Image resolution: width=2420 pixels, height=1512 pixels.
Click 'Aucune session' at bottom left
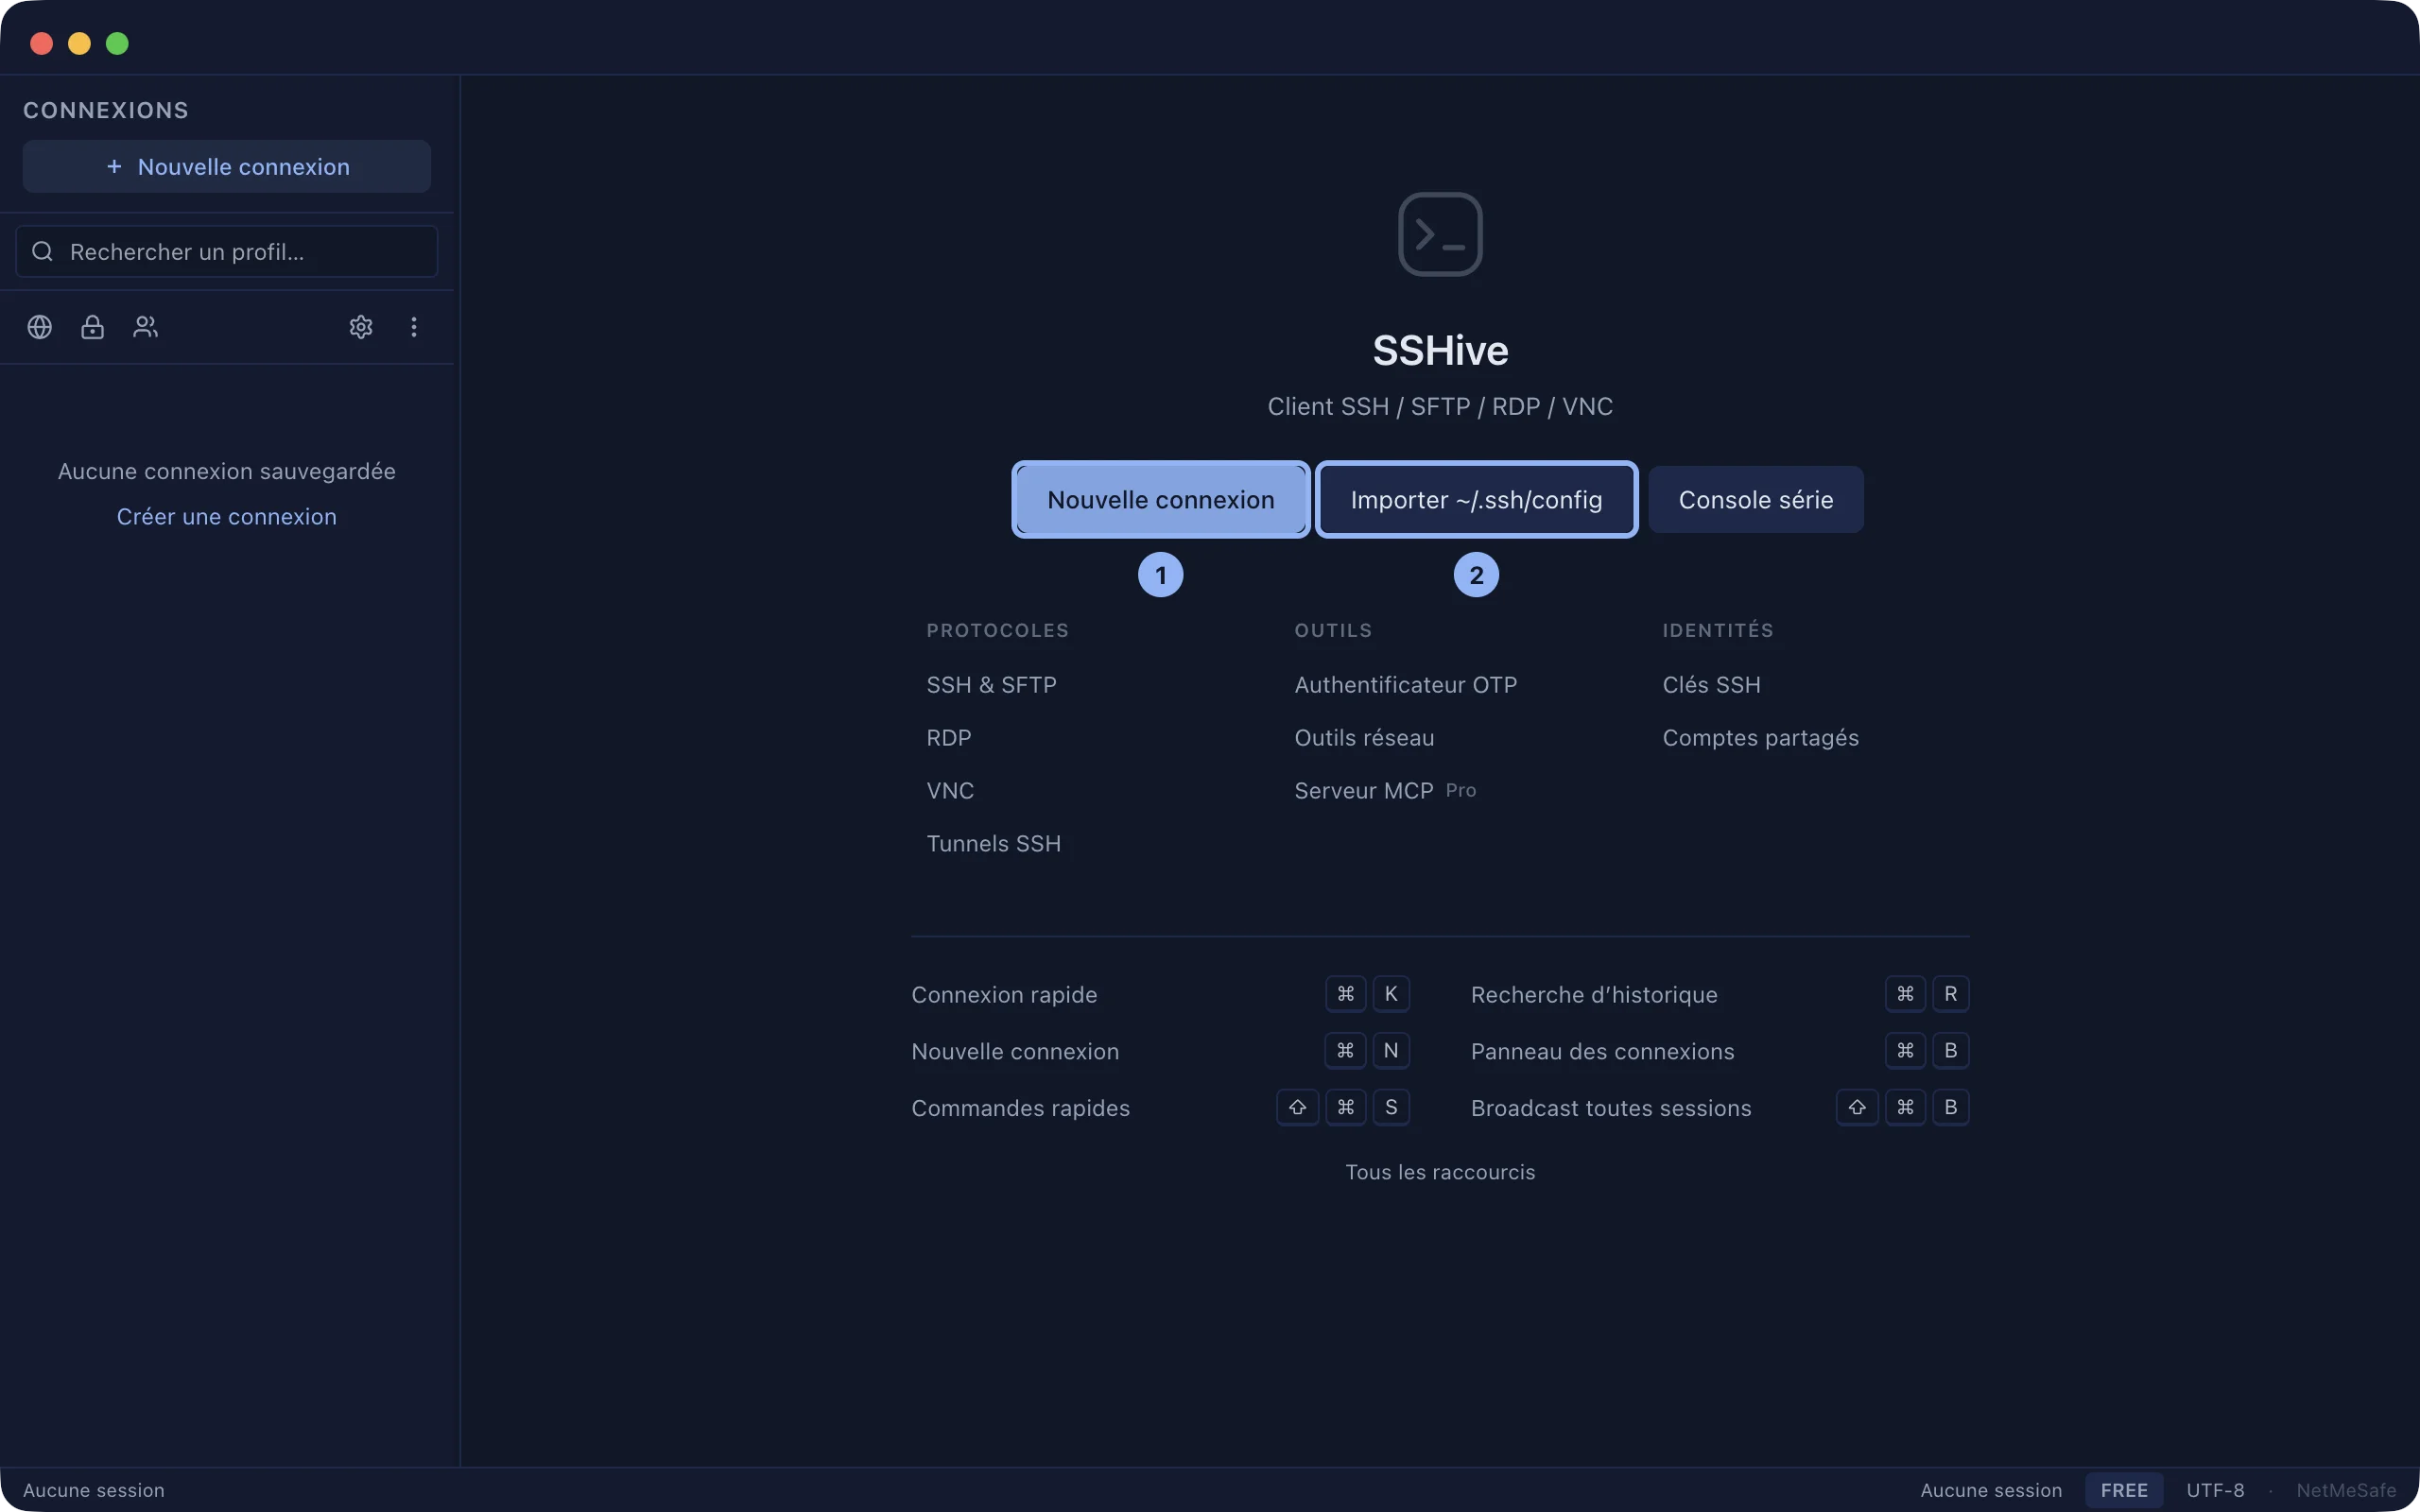(94, 1490)
